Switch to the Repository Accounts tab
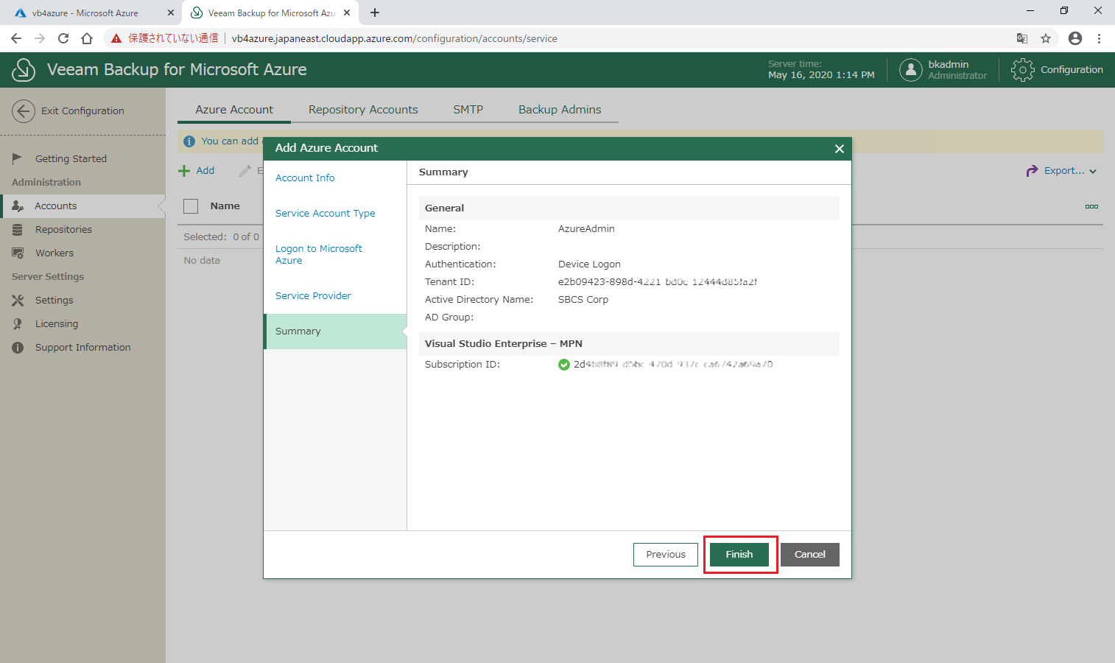1115x663 pixels. click(363, 109)
